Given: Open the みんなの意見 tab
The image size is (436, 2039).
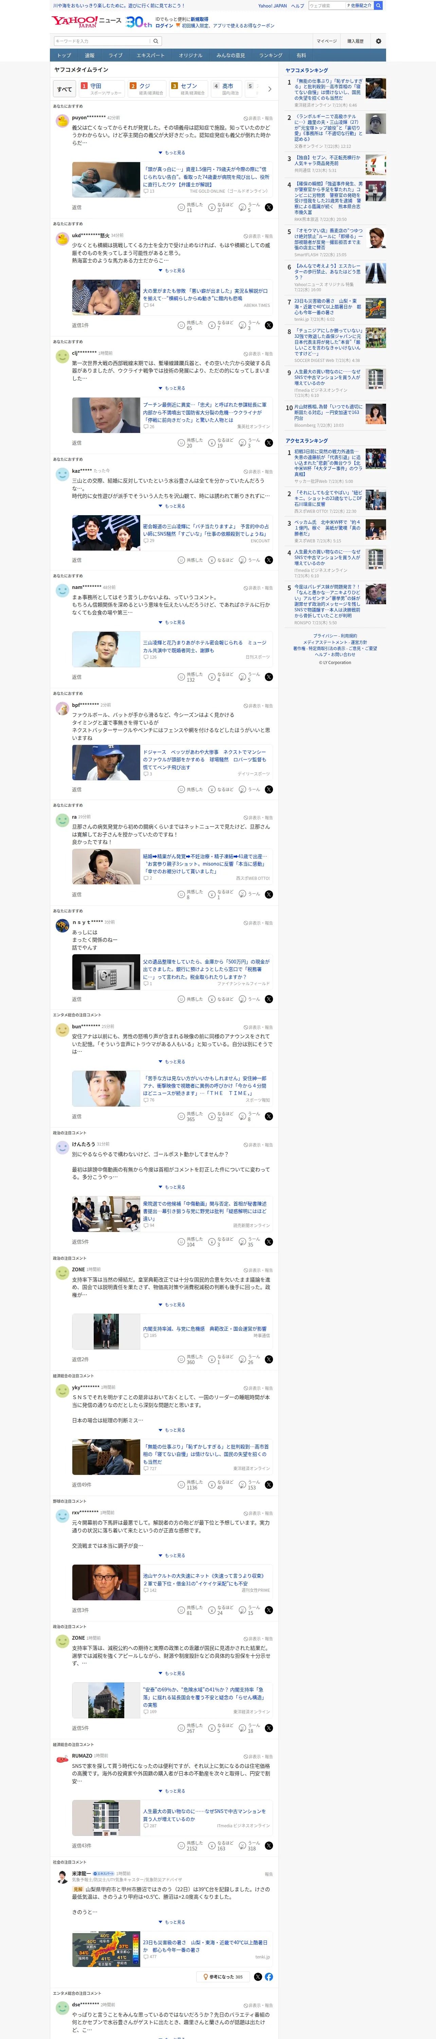Looking at the screenshot, I should coord(230,55).
